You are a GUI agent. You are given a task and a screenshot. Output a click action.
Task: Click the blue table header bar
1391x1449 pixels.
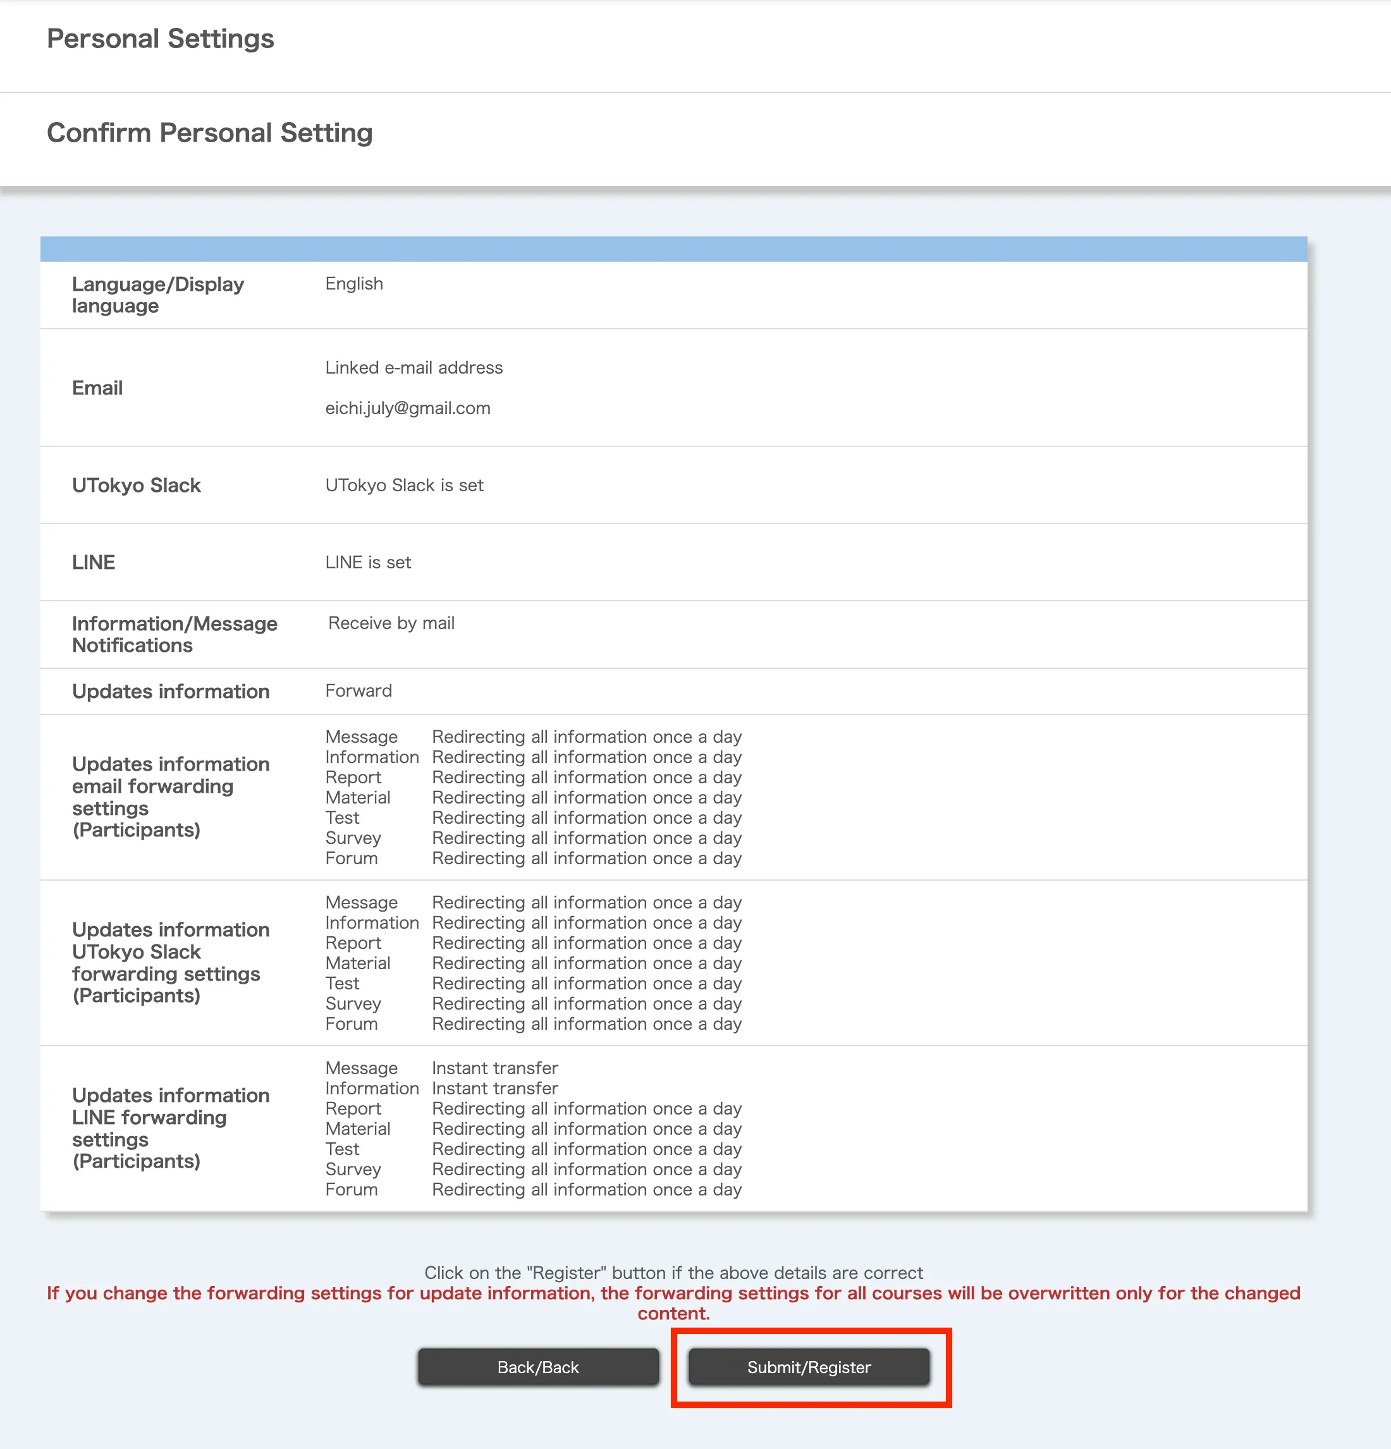(x=673, y=249)
